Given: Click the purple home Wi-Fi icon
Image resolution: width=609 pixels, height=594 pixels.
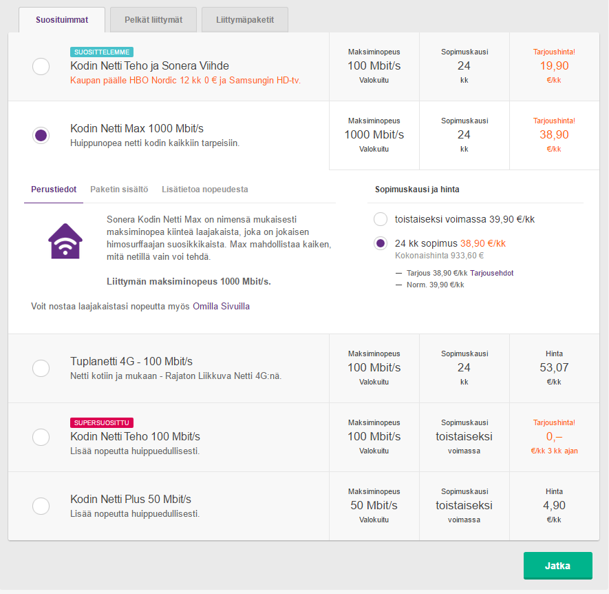Looking at the screenshot, I should pyautogui.click(x=65, y=240).
